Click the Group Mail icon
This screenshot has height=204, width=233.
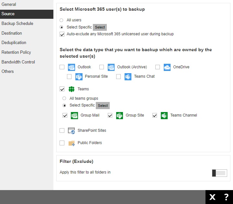74,116
